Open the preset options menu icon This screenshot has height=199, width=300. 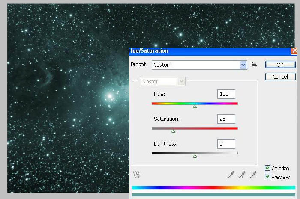(254, 65)
